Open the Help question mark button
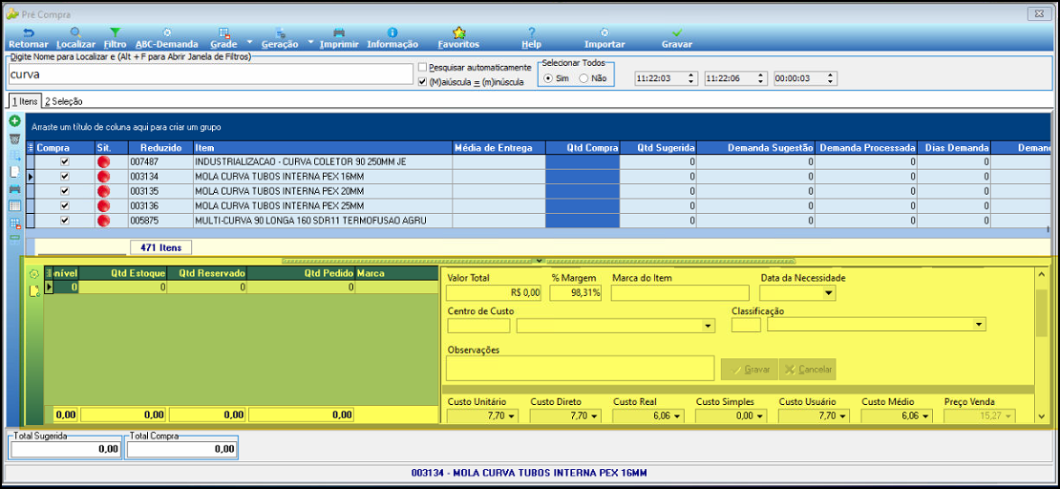The width and height of the screenshot is (1060, 489). click(x=531, y=38)
